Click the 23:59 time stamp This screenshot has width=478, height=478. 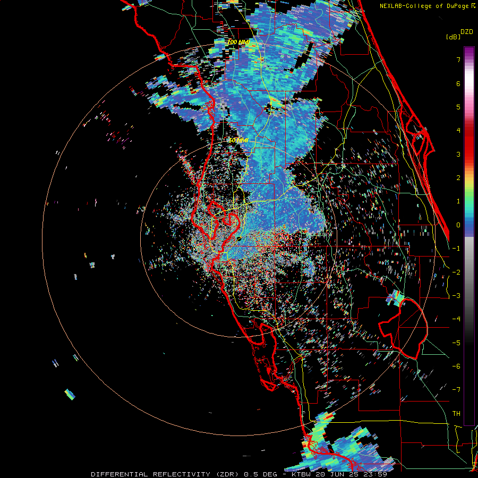tap(375, 474)
